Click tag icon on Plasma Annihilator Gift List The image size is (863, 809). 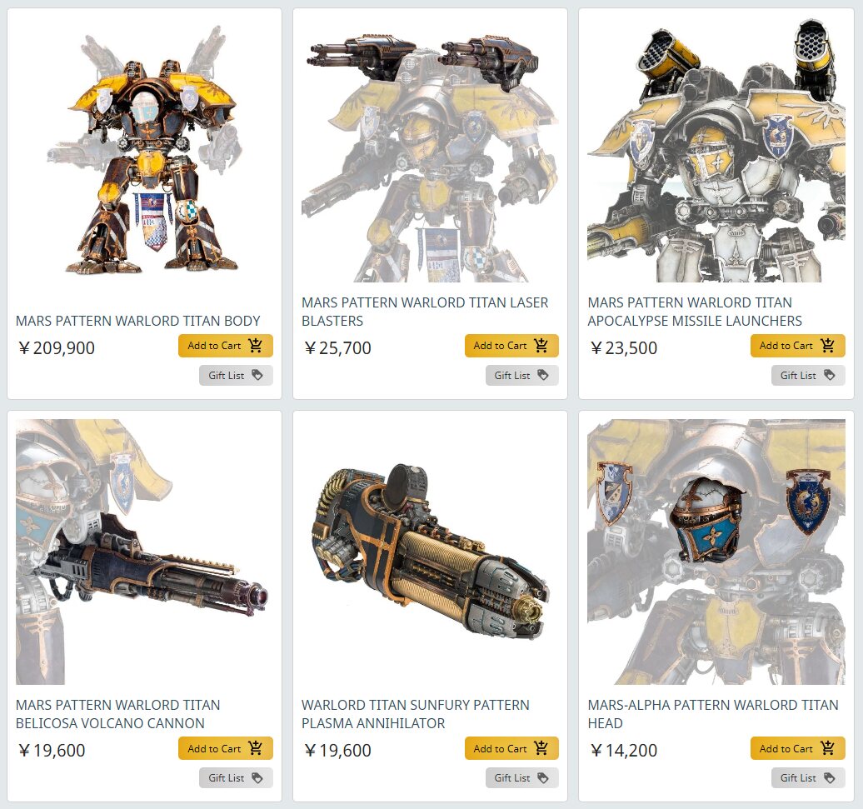tap(542, 777)
